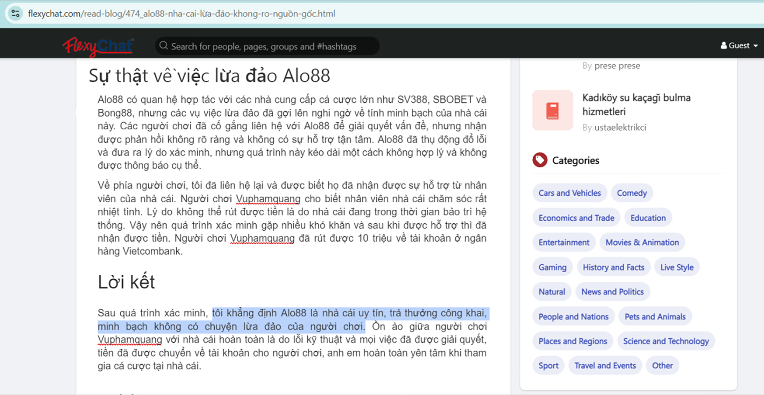Select the Entertainment category
This screenshot has width=764, height=395.
click(x=564, y=243)
